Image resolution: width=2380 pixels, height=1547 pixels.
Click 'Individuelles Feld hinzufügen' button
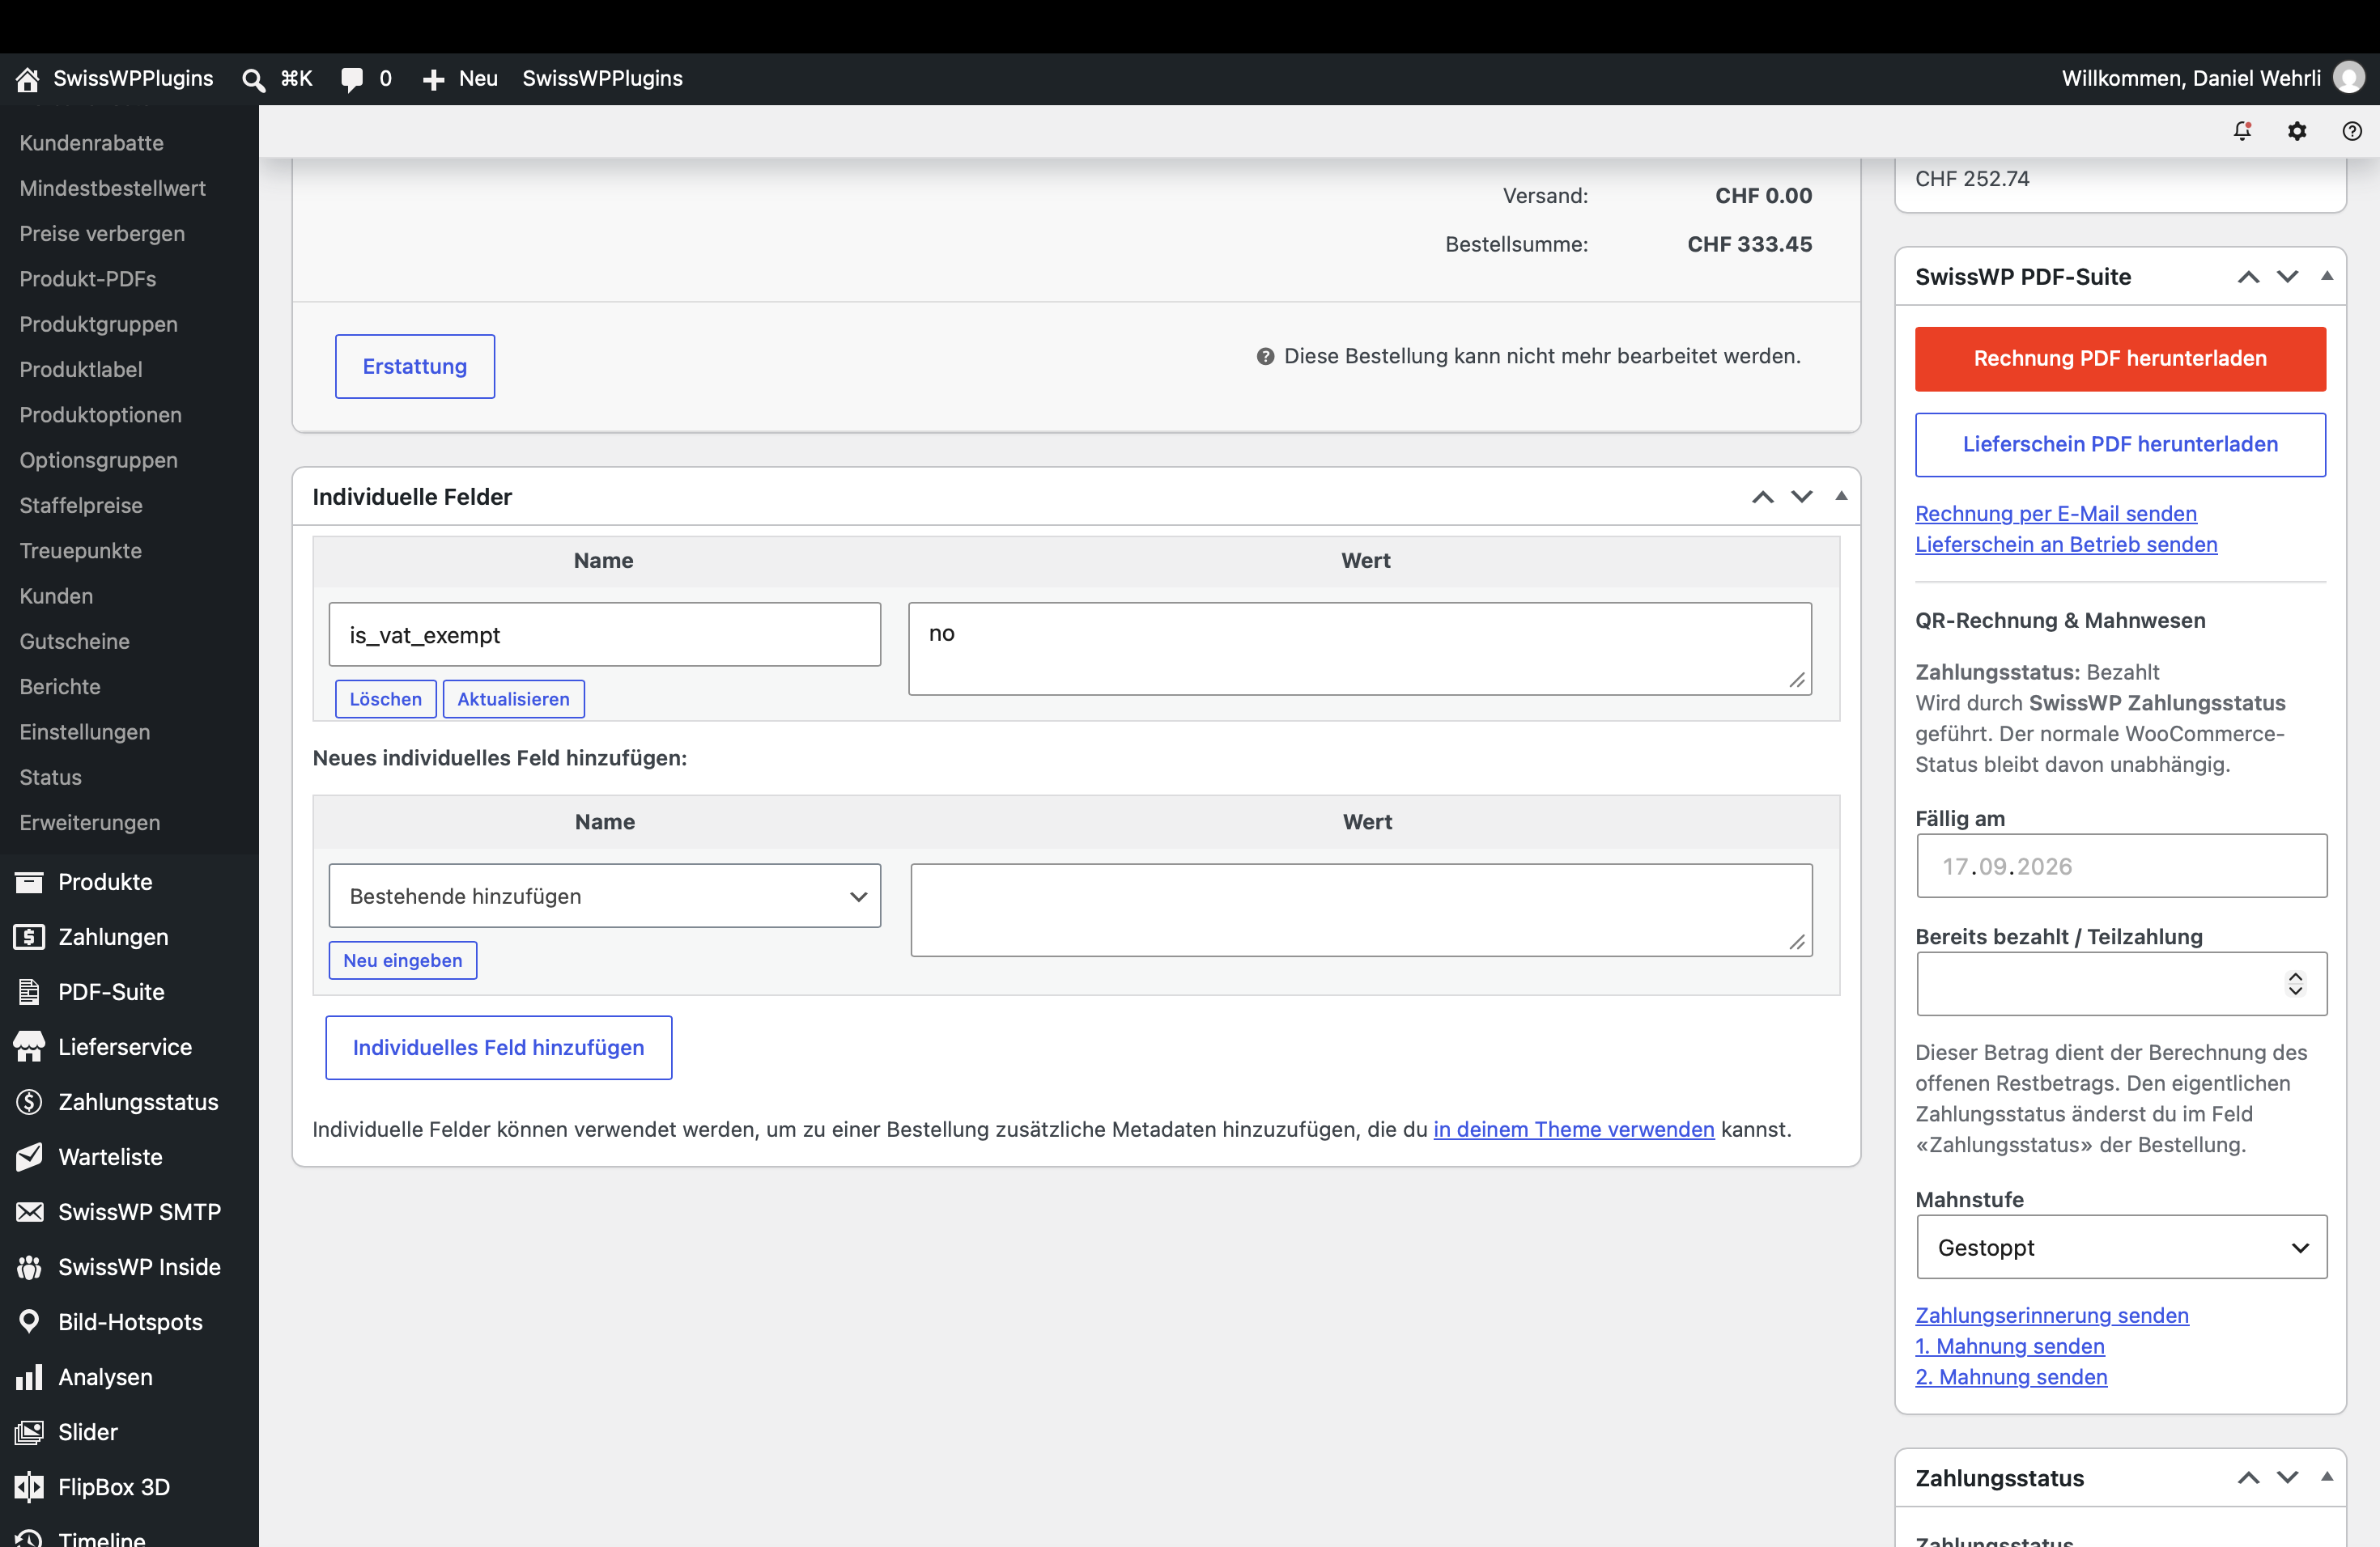point(498,1047)
